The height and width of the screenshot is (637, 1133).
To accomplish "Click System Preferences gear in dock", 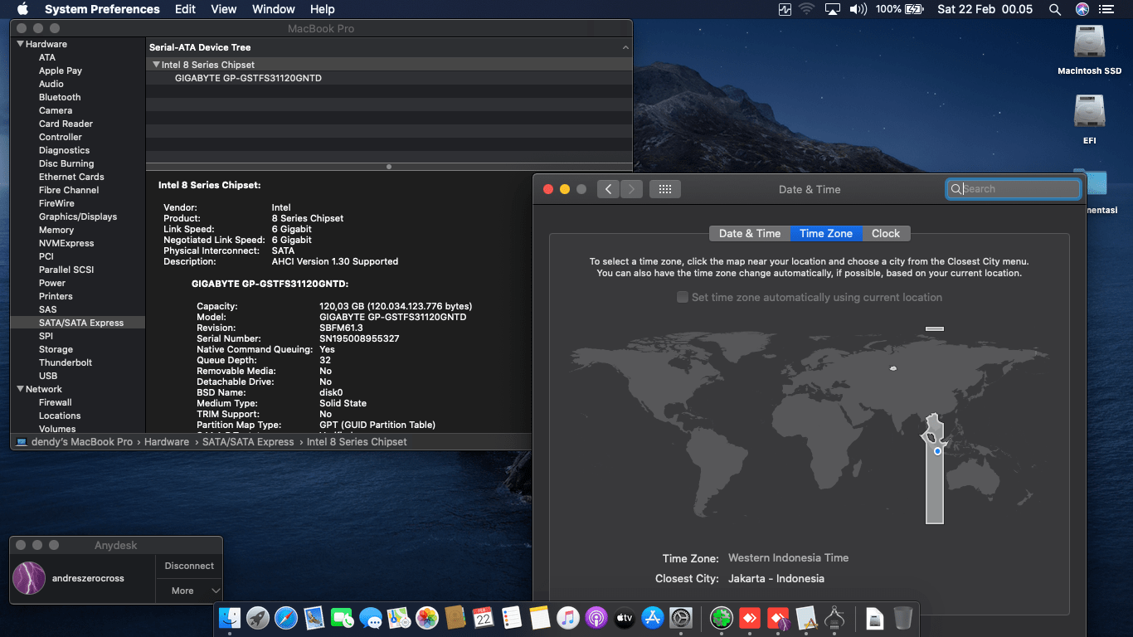I will 681,617.
